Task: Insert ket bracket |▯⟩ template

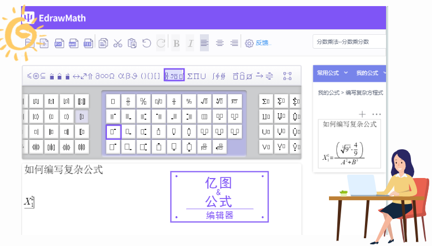Action: coord(36,117)
